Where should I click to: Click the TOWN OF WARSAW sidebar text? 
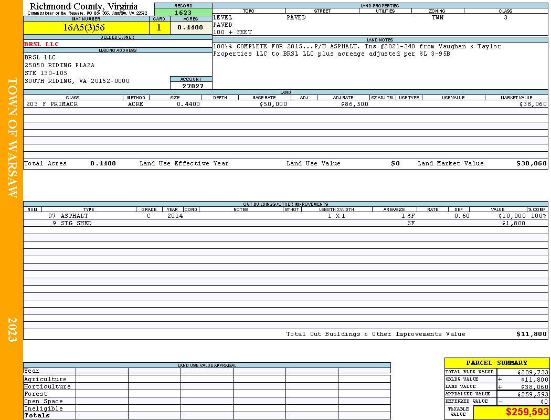coord(12,138)
